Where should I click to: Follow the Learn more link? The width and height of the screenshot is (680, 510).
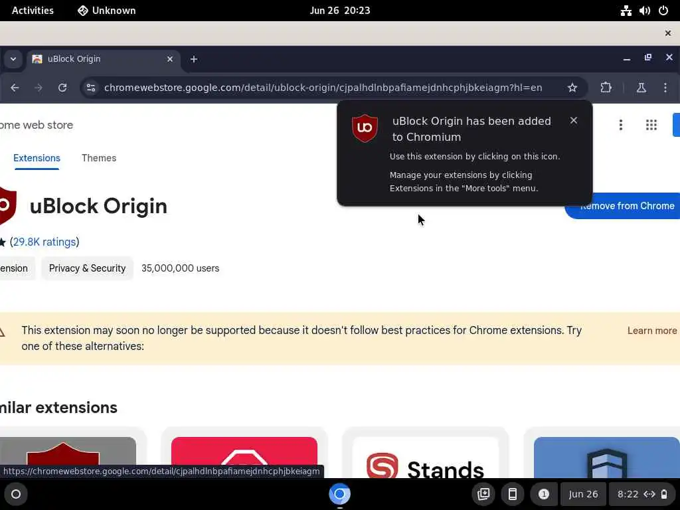pyautogui.click(x=652, y=331)
